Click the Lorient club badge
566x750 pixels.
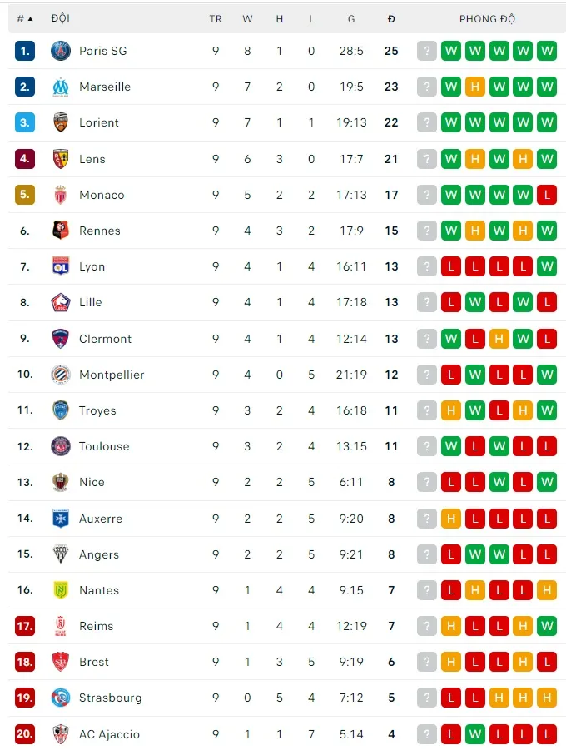pos(60,122)
